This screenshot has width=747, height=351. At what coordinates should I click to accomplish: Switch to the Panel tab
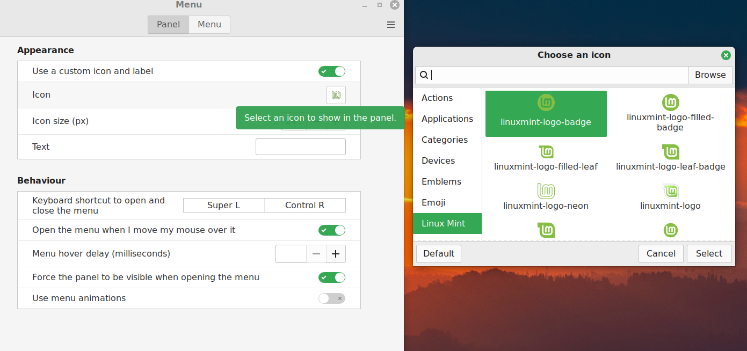point(168,25)
